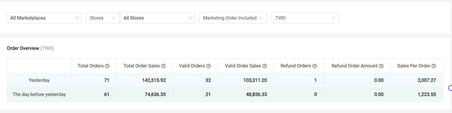This screenshot has width=452, height=113.
Task: Open Marketing Order Included filter
Action: click(x=233, y=18)
